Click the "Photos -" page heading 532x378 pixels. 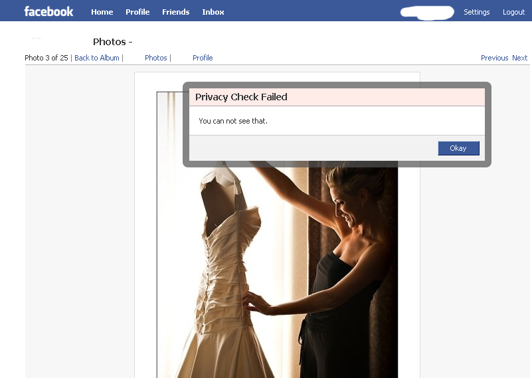tap(113, 42)
